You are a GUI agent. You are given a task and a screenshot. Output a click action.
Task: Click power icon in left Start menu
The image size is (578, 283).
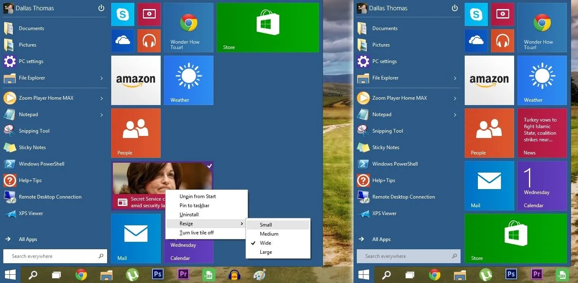(101, 8)
